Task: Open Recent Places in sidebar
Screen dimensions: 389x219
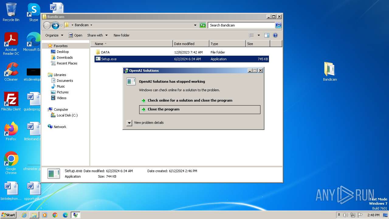Action: [x=67, y=63]
